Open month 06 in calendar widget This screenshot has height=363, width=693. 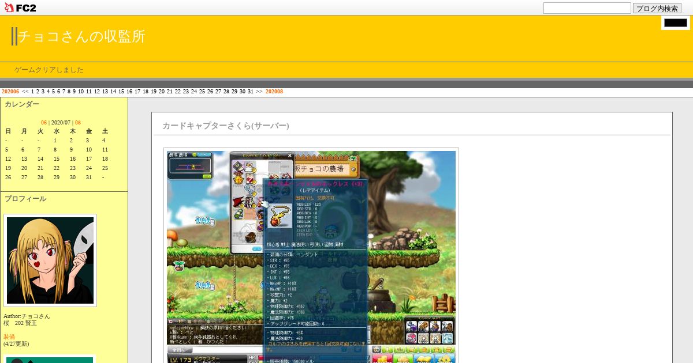(44, 123)
